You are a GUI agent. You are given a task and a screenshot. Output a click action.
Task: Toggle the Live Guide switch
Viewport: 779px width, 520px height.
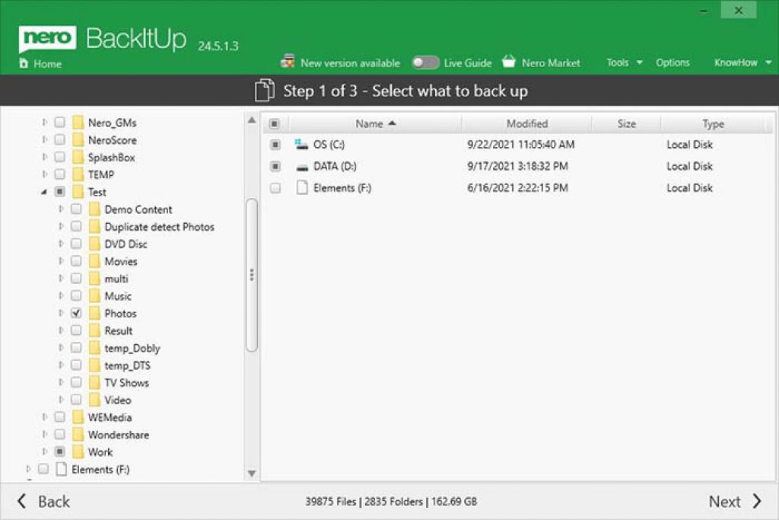tap(426, 62)
